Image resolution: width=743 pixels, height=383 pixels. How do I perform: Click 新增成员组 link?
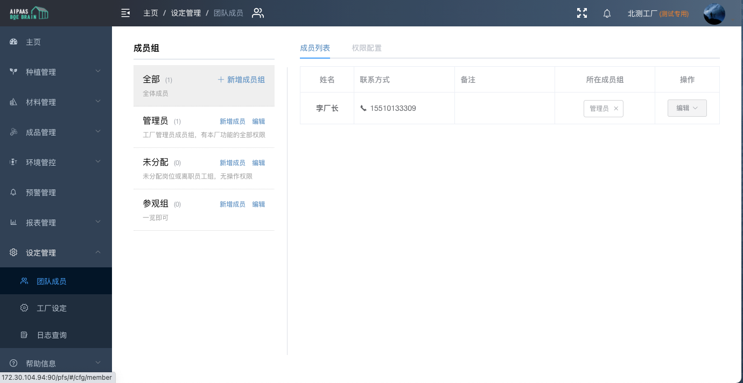click(x=241, y=80)
